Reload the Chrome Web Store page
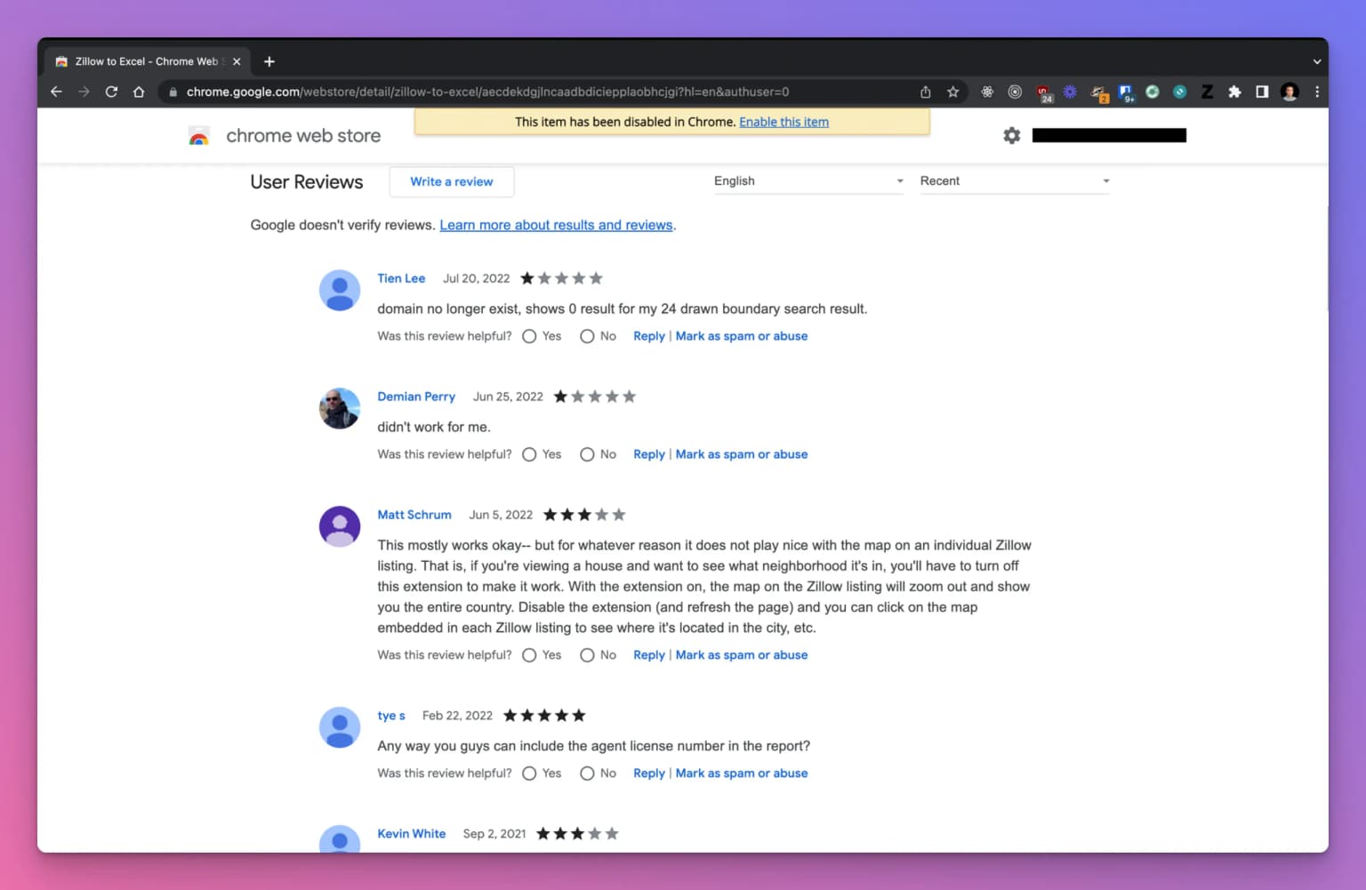This screenshot has height=890, width=1366. pos(111,92)
